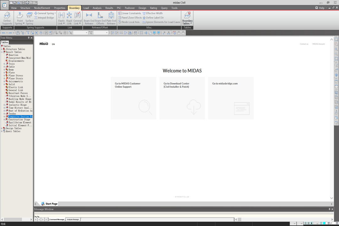339x226 pixels.
Task: Click the Integral Bridge tool
Action: click(x=44, y=18)
